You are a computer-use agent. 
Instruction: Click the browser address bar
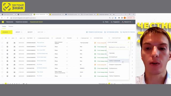tap(60, 18)
